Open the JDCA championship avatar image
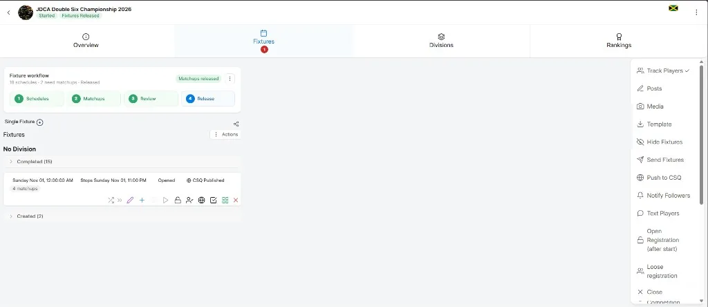Viewport: 708px width, 307px height. point(26,12)
